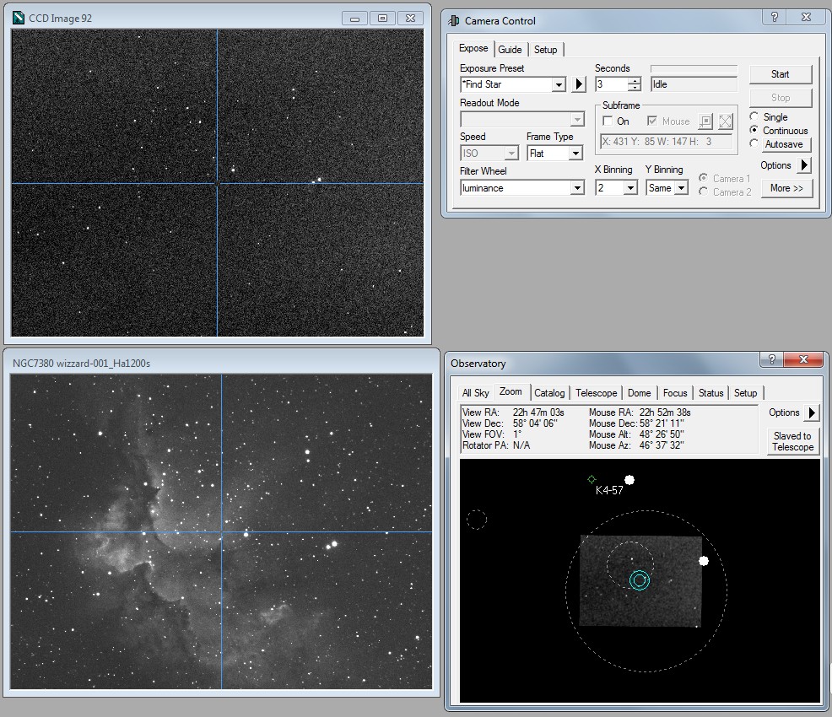832x717 pixels.
Task: Click the Mouse Alt value 48° 26' 50"
Action: coord(662,434)
